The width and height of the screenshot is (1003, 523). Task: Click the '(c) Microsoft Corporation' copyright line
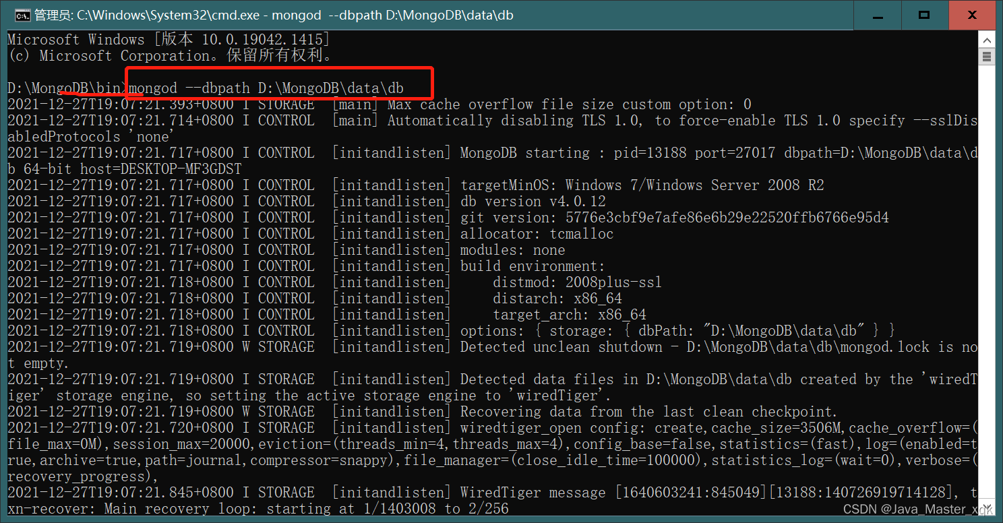pos(170,56)
